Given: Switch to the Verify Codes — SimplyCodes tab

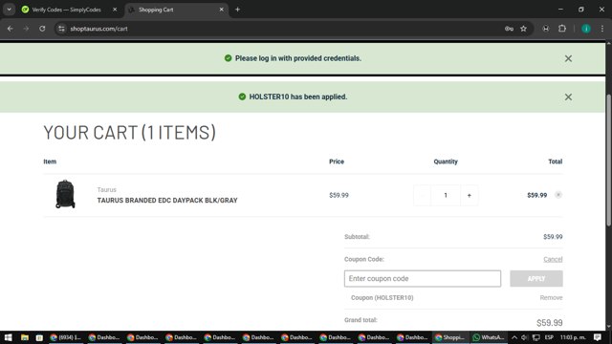Looking at the screenshot, I should (x=66, y=10).
